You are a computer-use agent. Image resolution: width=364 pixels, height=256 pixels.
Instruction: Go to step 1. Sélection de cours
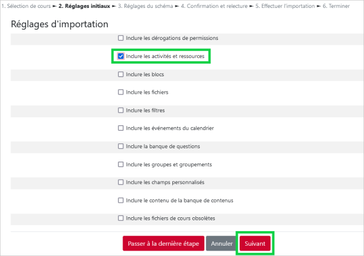point(26,6)
